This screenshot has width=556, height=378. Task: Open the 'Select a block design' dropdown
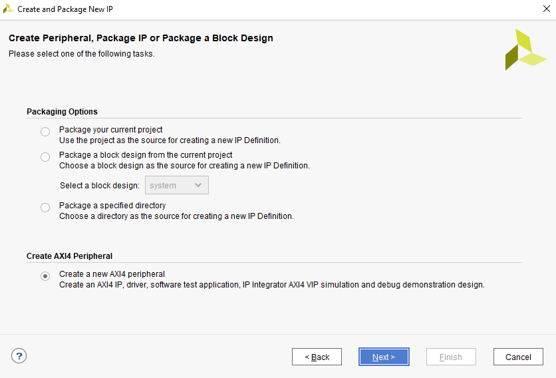[177, 185]
